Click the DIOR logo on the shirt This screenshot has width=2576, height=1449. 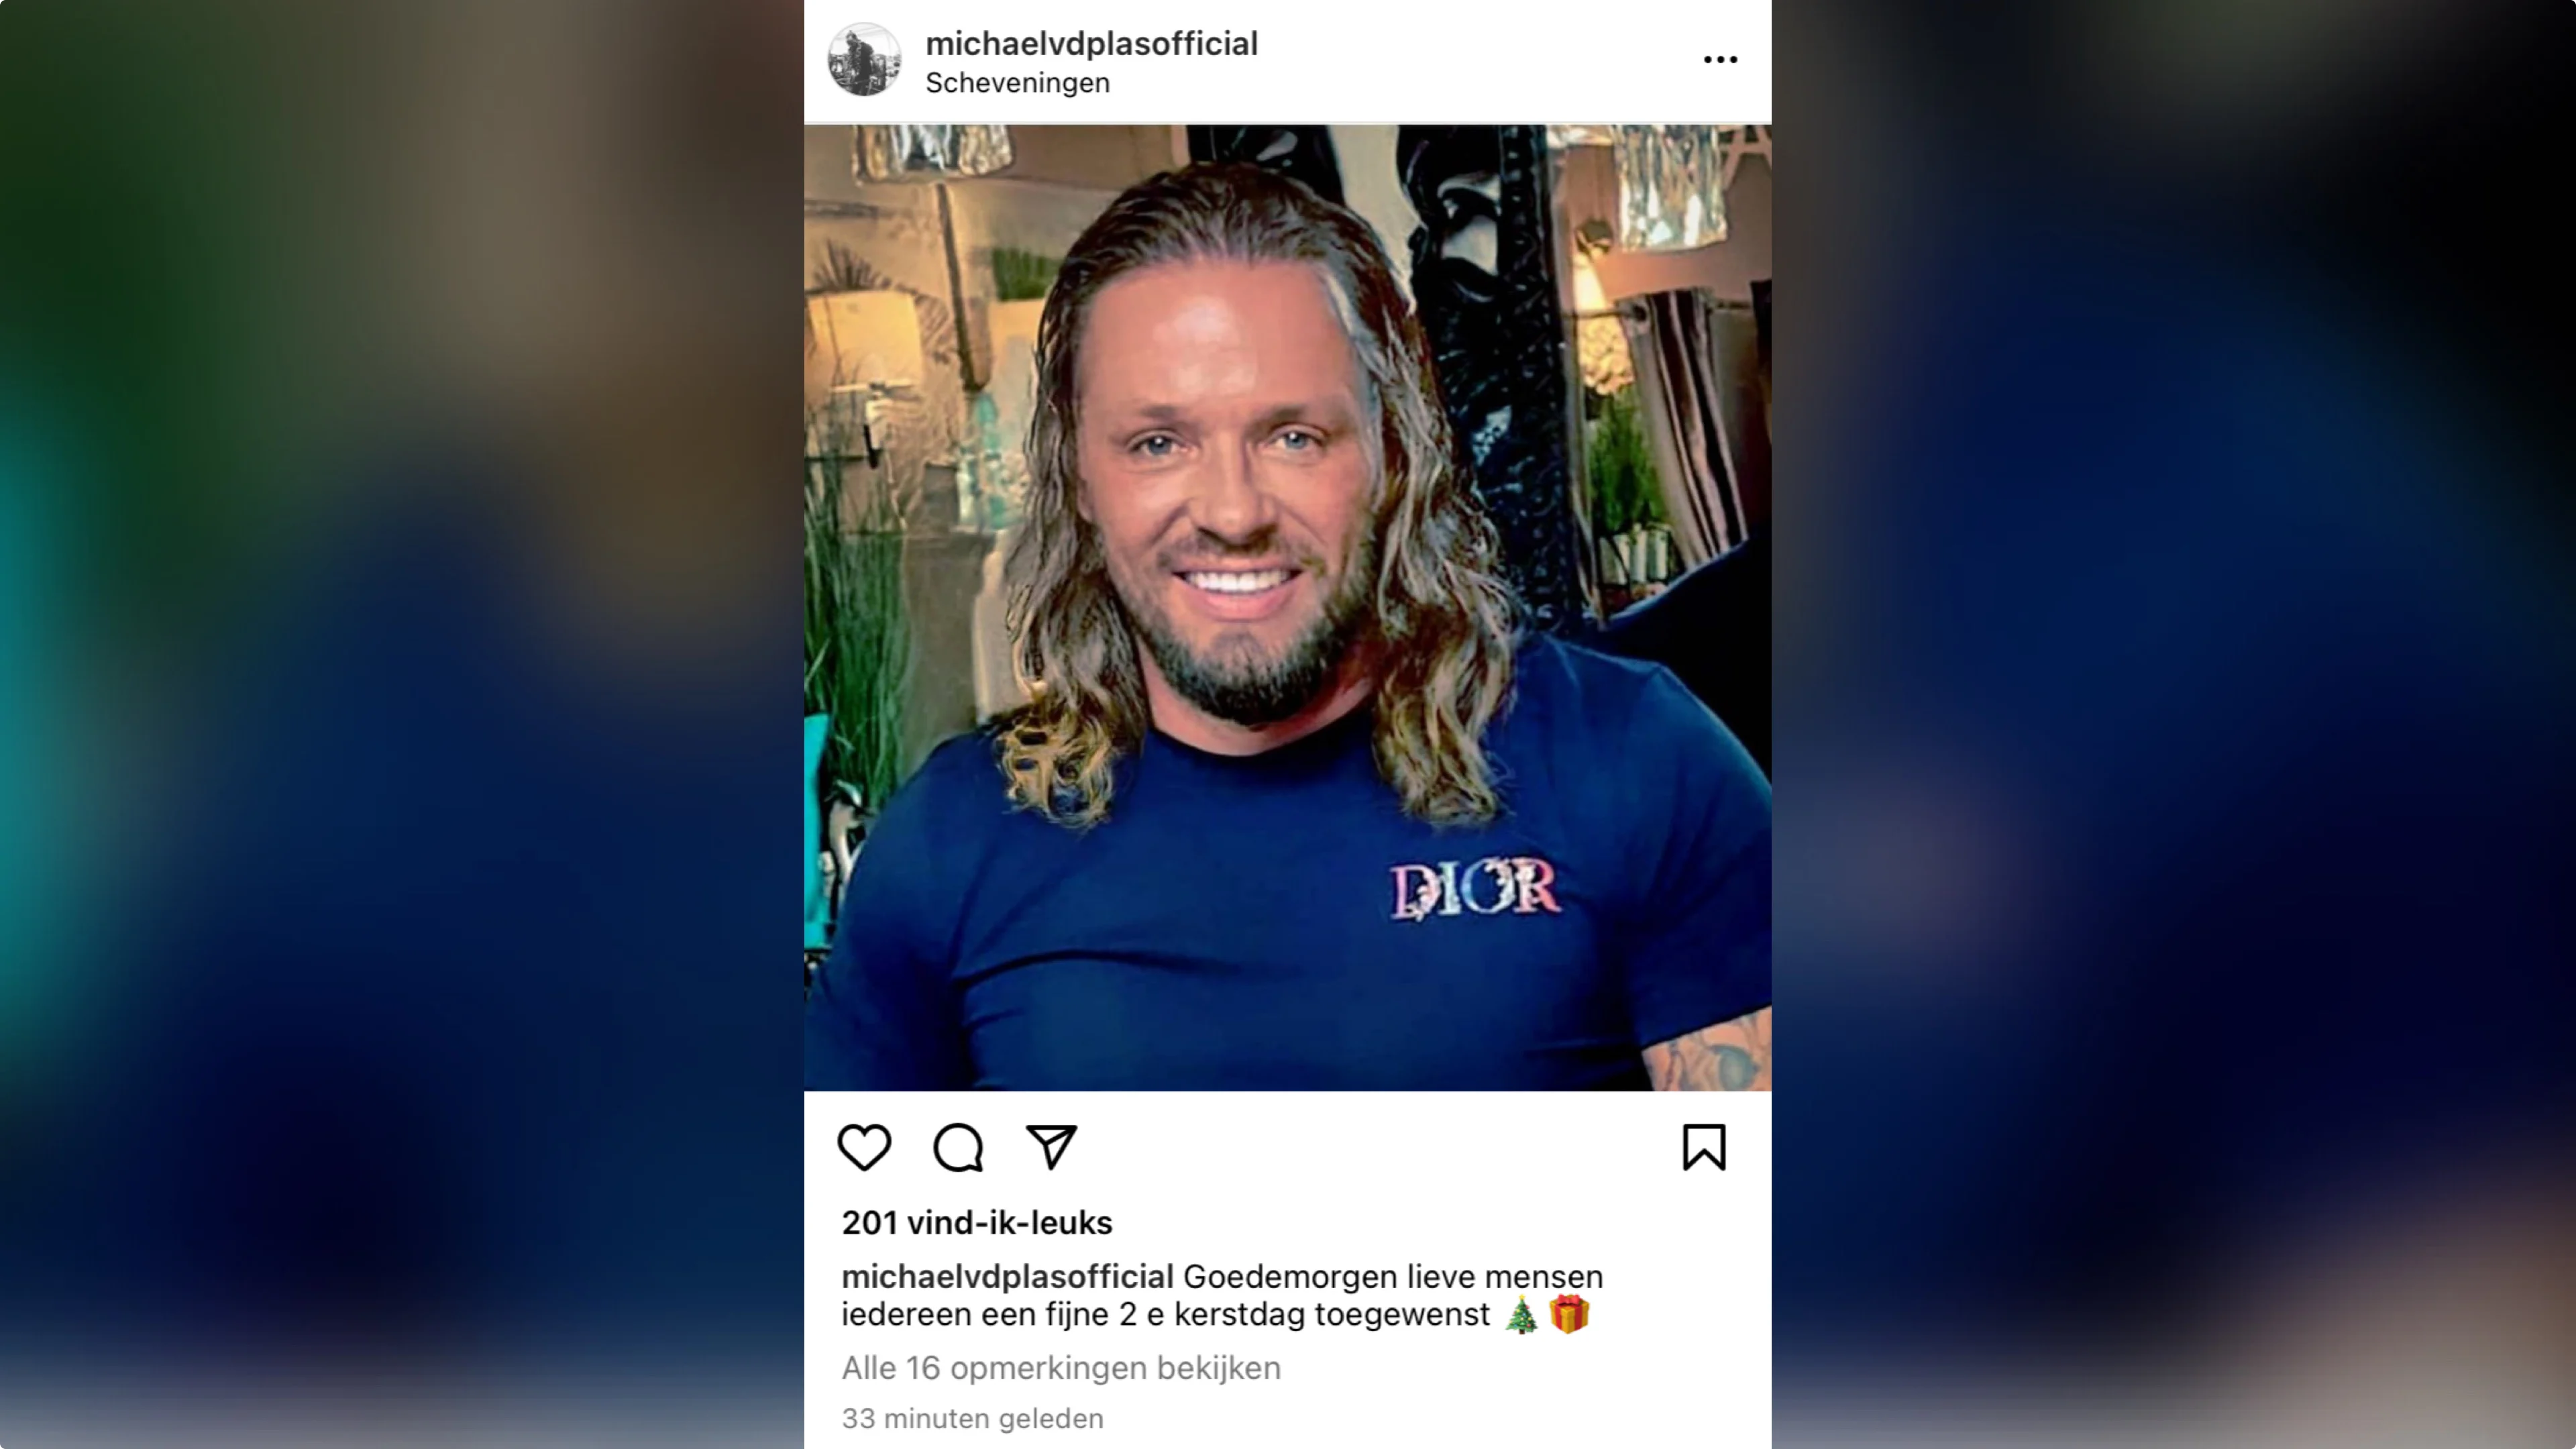pyautogui.click(x=1474, y=888)
